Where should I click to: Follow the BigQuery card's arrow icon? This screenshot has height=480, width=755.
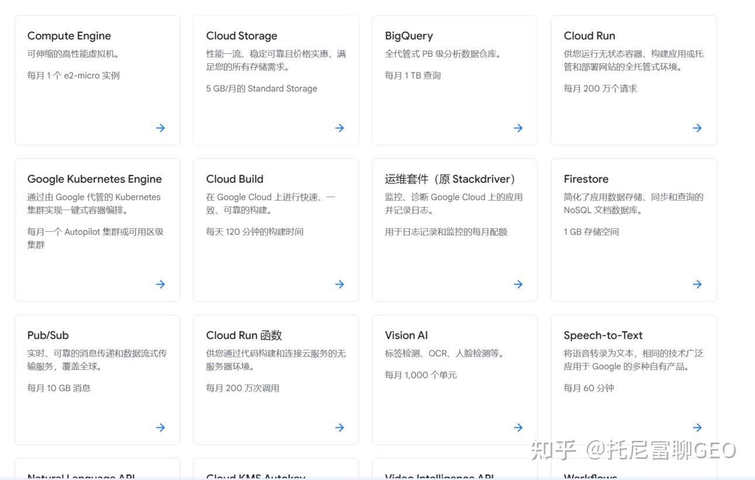coord(518,128)
